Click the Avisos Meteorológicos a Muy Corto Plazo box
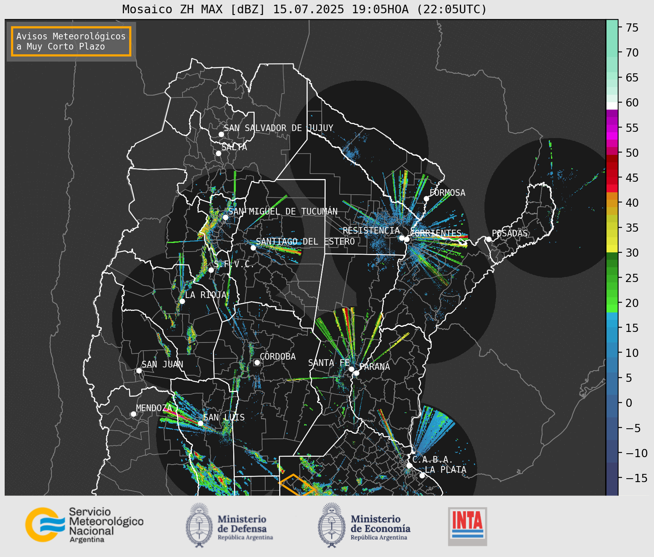 (71, 41)
